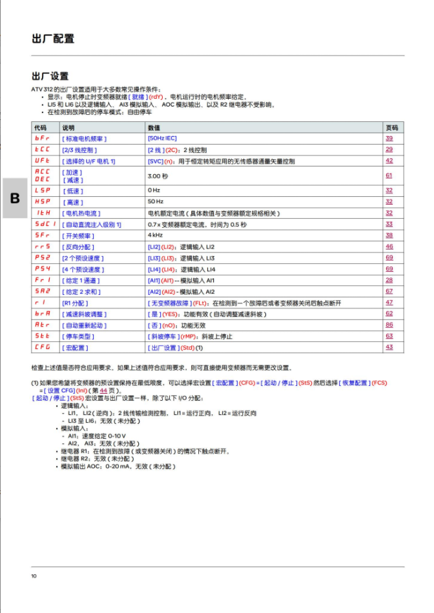
Task: Follow page 28 link for 给定1通道 row
Action: pyautogui.click(x=389, y=280)
